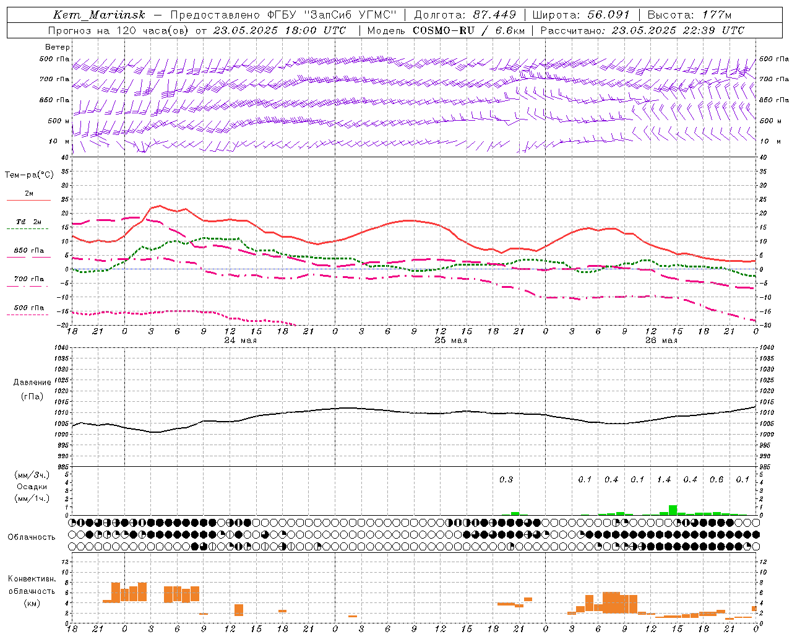Click the 26 мая date label
The image size is (792, 634).
coord(661,341)
